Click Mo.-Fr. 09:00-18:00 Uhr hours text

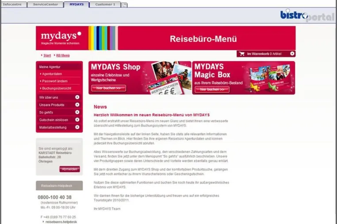(58, 207)
